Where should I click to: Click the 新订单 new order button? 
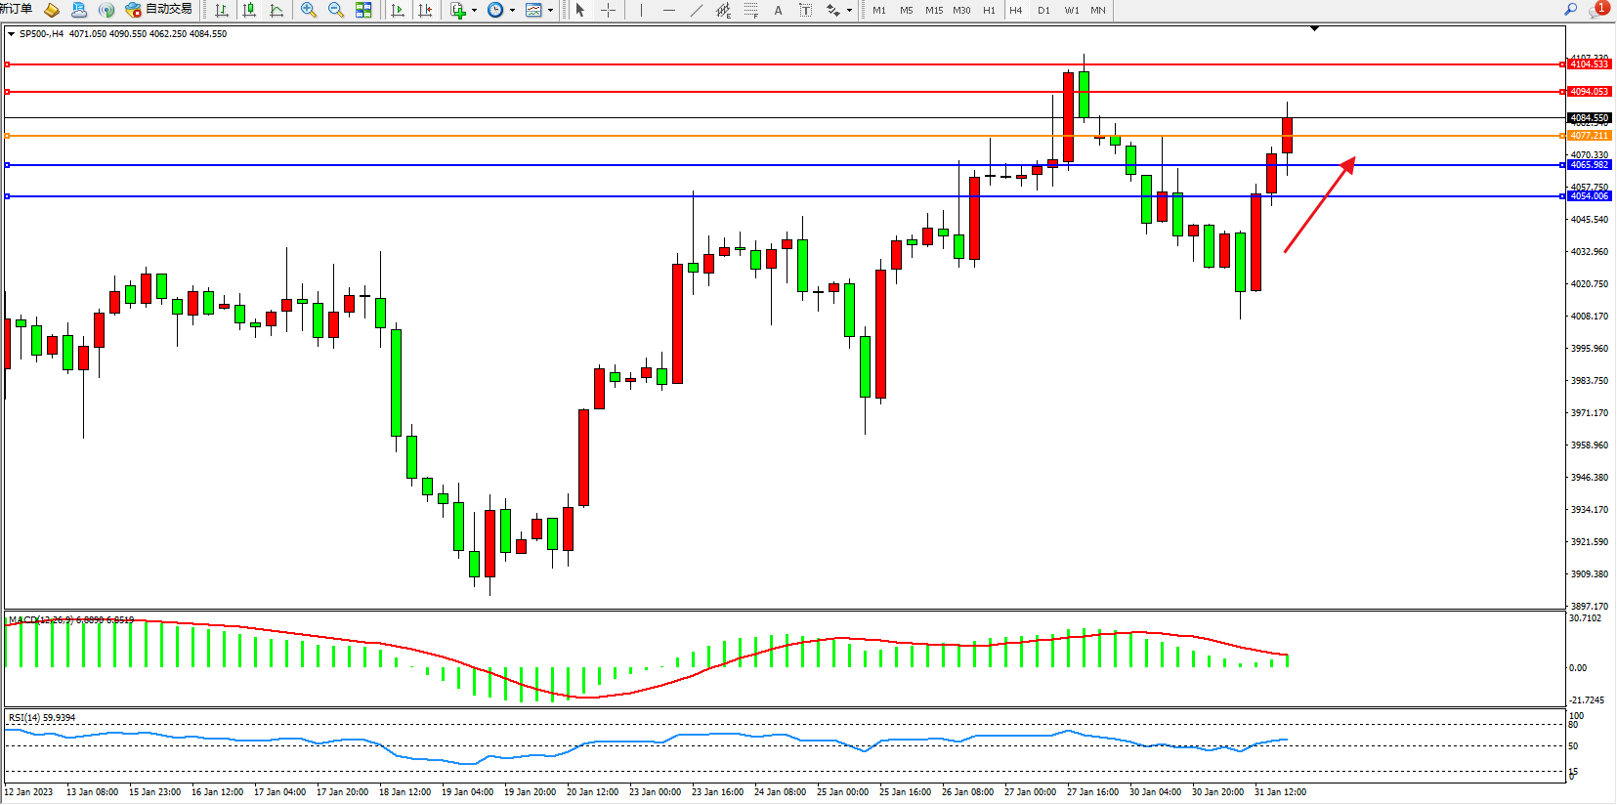pyautogui.click(x=16, y=10)
